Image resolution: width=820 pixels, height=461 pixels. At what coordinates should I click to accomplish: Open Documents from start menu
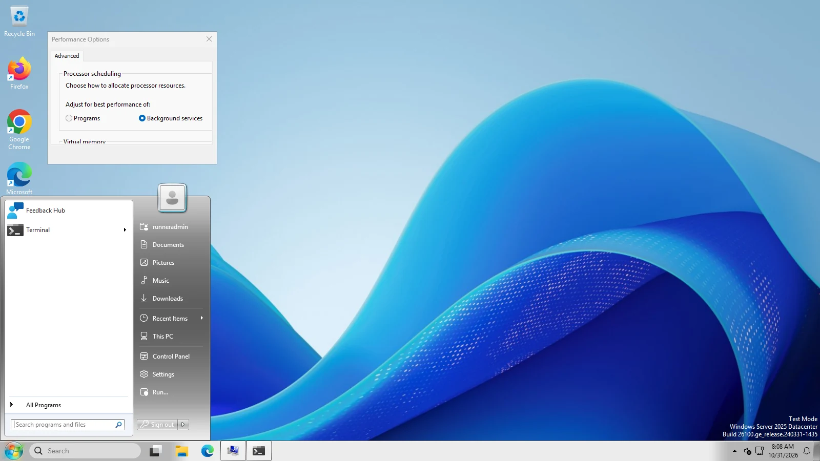172,245
